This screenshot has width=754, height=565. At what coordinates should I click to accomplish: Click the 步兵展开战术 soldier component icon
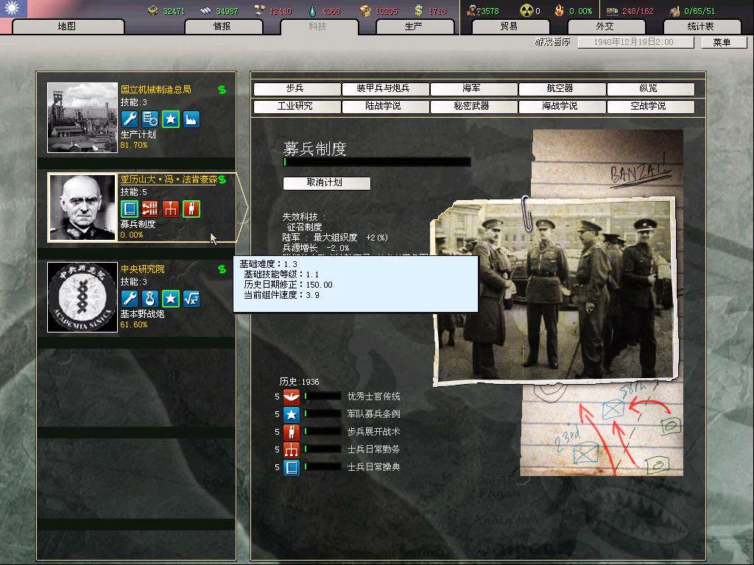[292, 433]
